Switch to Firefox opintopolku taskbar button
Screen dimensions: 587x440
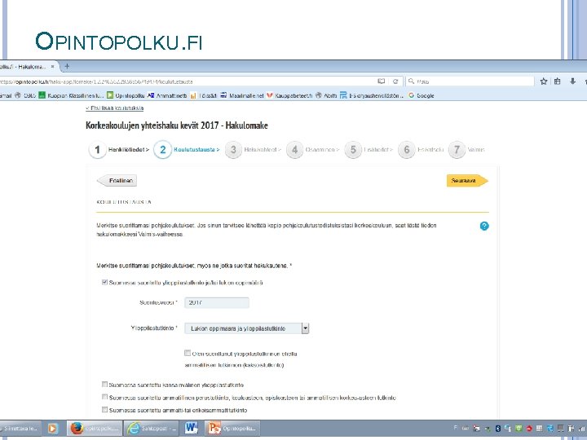click(95, 429)
